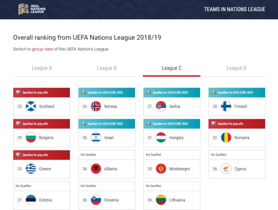The image size is (278, 210).
Task: Select the League B tab
Action: coord(107,68)
